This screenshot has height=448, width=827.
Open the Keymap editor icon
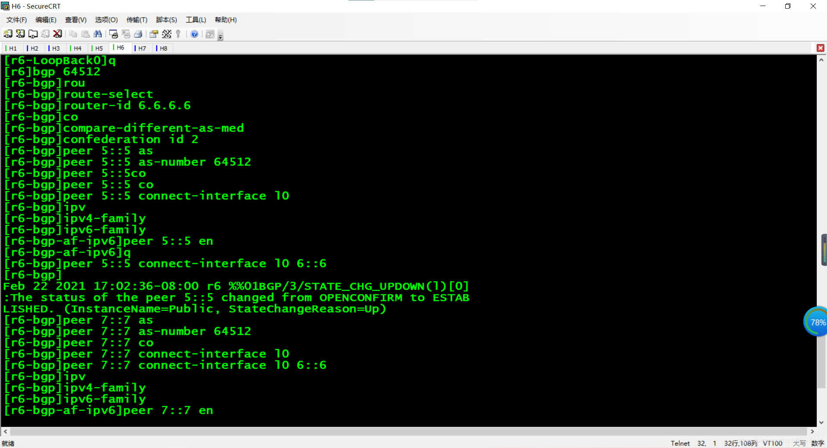click(167, 34)
